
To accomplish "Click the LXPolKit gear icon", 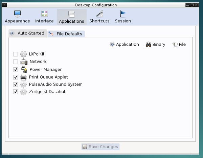I will click(x=23, y=54).
